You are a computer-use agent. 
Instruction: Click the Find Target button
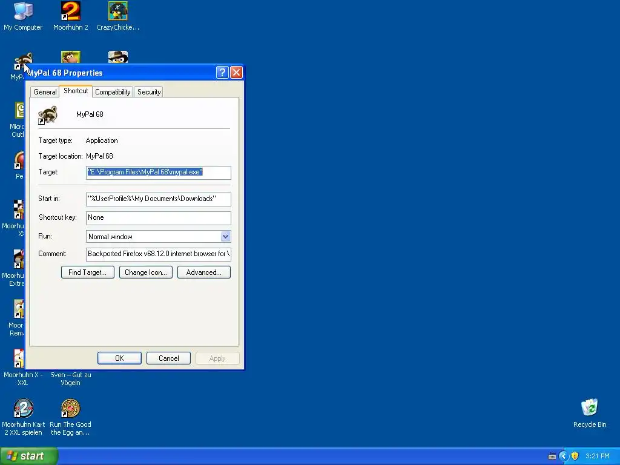click(x=88, y=272)
